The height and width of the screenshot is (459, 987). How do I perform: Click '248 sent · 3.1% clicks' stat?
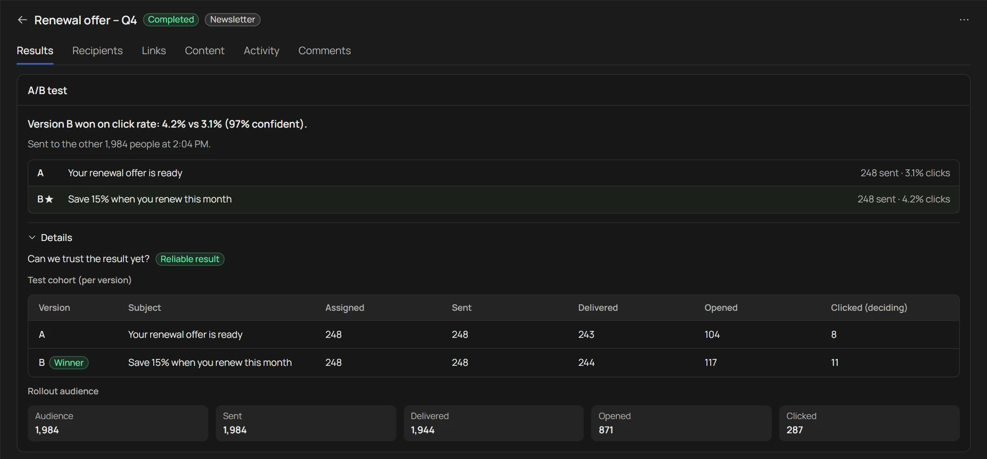(905, 173)
